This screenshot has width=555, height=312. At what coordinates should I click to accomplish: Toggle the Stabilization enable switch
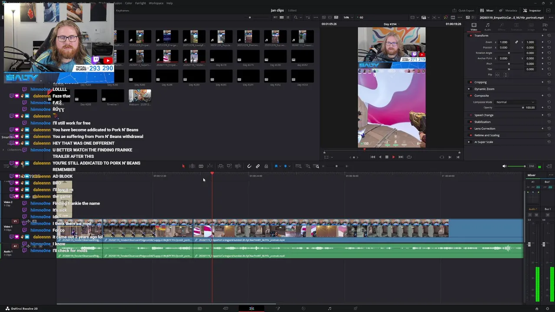[471, 122]
